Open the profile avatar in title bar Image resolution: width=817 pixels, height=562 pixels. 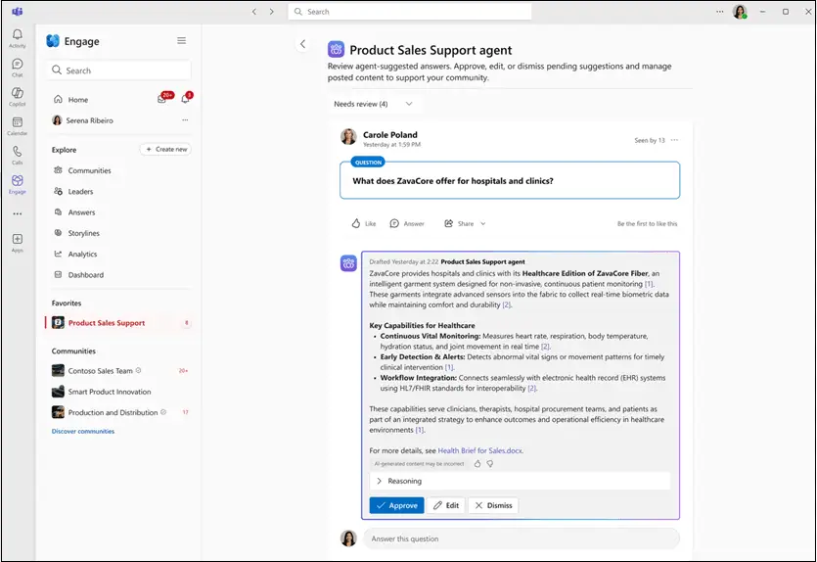coord(740,12)
